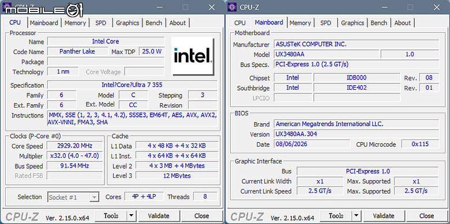
Task: Click the Chipset Rev. value '08'
Action: [429, 78]
